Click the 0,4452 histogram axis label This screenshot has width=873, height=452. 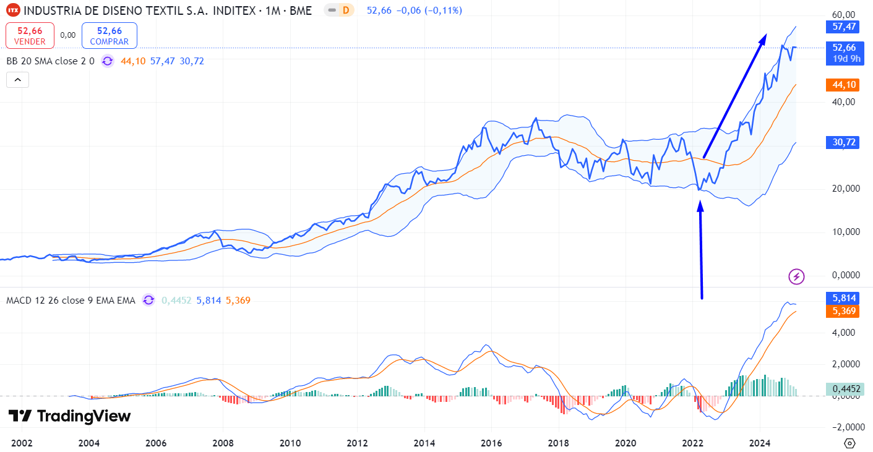coord(844,389)
